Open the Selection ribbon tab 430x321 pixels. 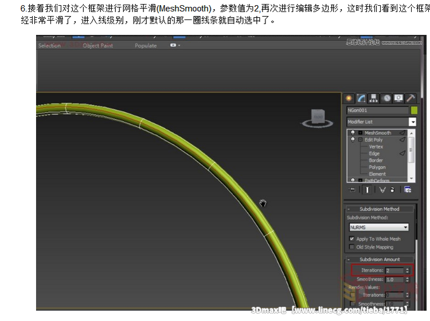click(49, 45)
